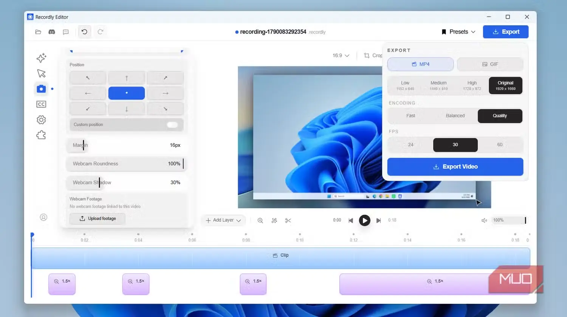Skip to the end of recording

pos(378,220)
